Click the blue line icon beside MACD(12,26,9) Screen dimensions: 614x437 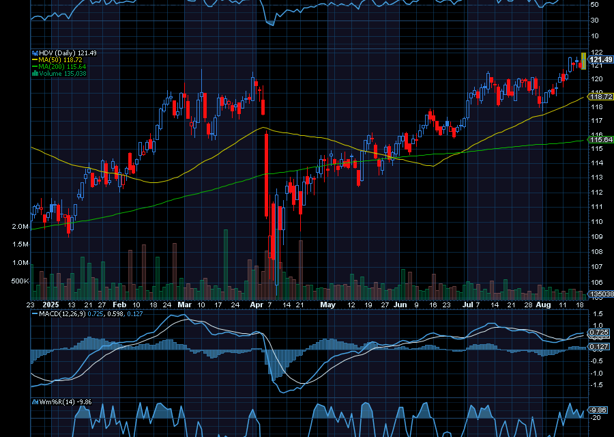[x=34, y=313]
